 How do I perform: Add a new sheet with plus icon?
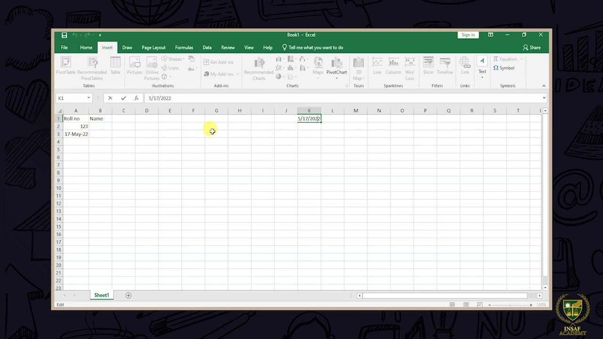click(128, 295)
